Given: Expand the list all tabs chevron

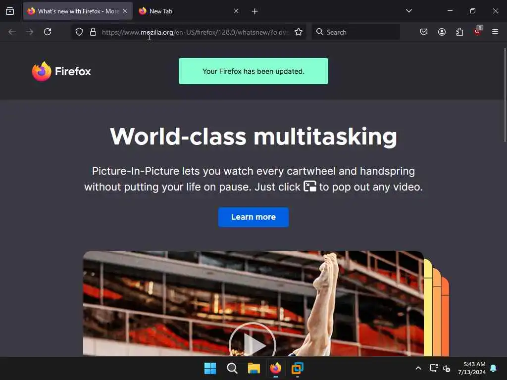Looking at the screenshot, I should [408, 11].
